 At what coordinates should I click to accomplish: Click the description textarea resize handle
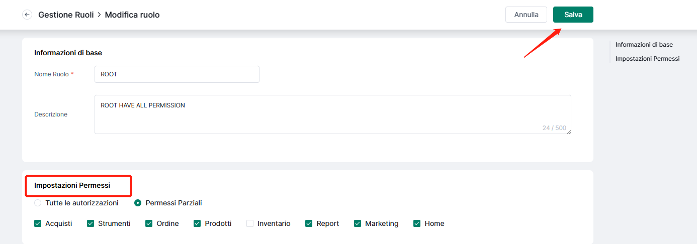[569, 132]
